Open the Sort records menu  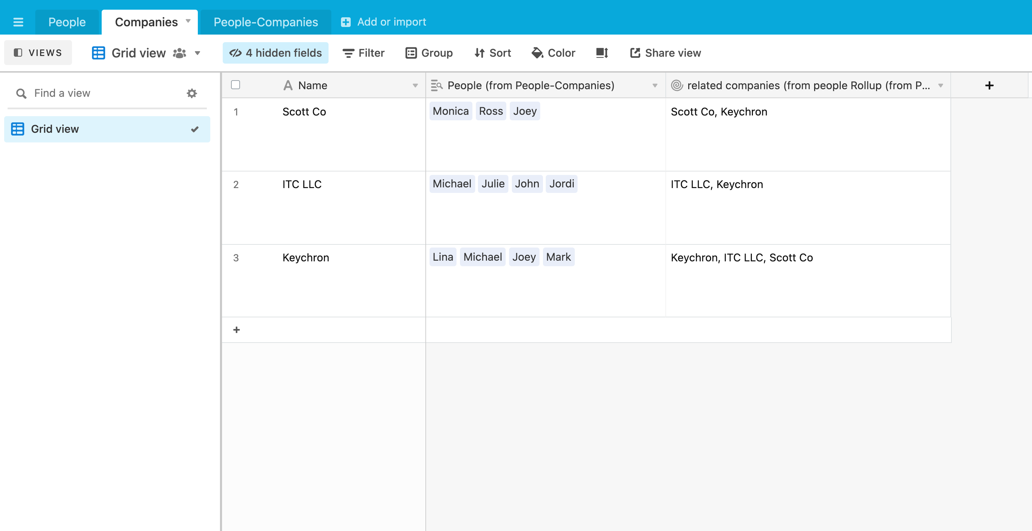coord(493,53)
